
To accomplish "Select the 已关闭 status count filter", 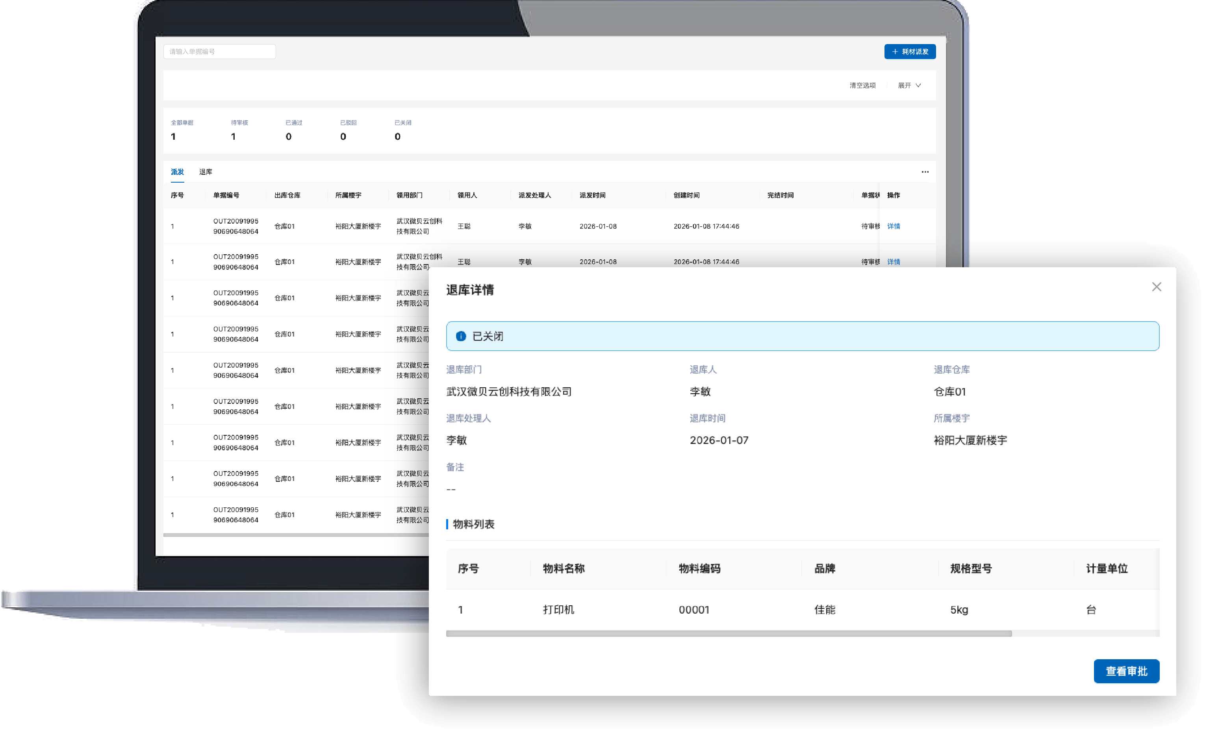I will click(402, 131).
